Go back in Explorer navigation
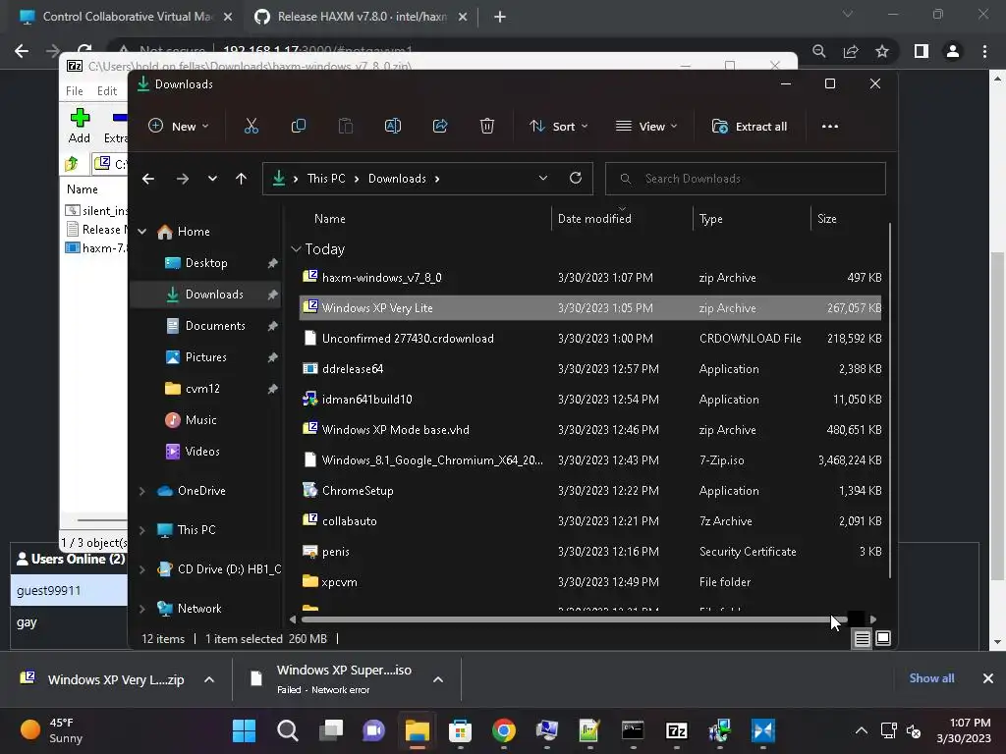This screenshot has height=754, width=1006. (x=148, y=179)
